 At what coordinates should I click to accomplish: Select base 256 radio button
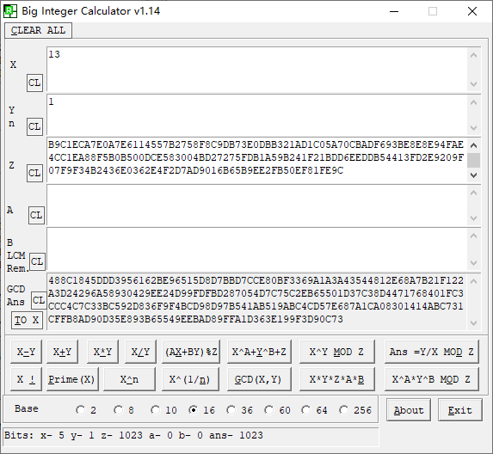point(343,410)
